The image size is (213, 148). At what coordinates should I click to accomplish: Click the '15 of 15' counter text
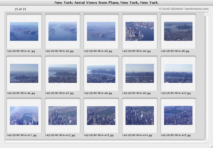click(20, 9)
